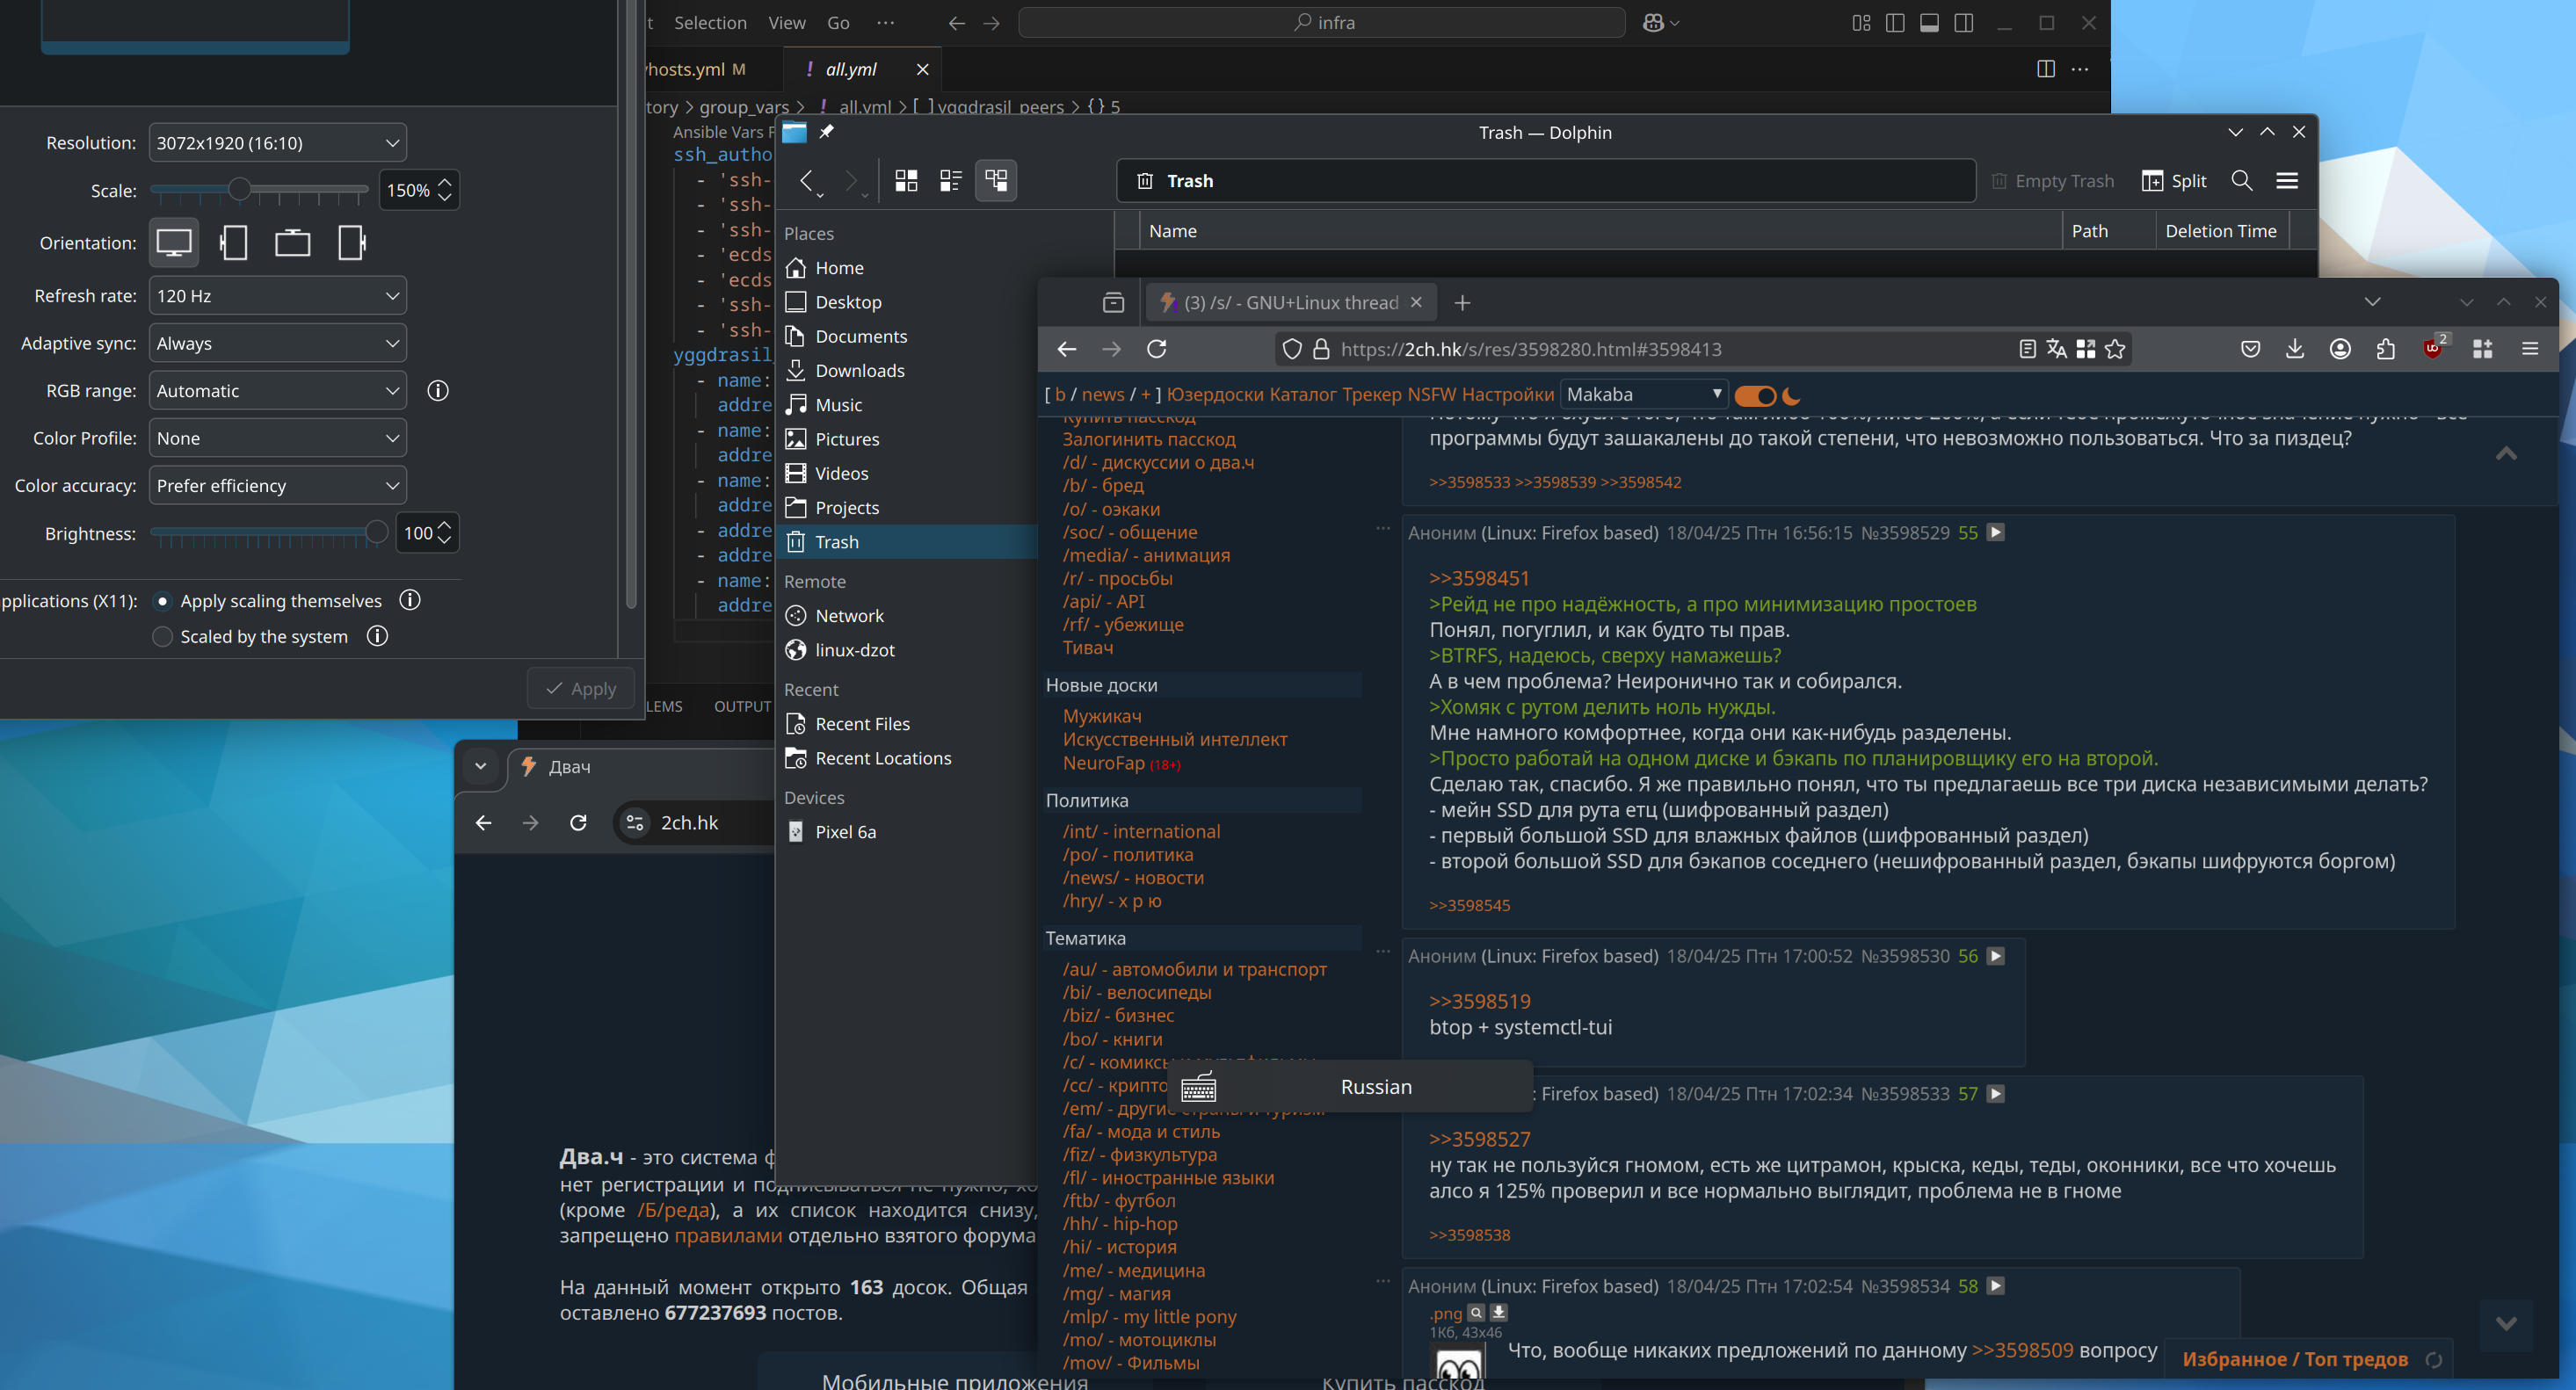Open Firefox downloads panel

(2295, 349)
